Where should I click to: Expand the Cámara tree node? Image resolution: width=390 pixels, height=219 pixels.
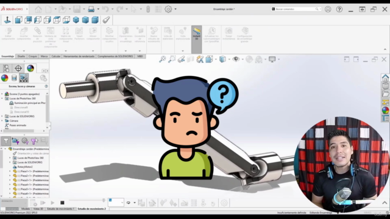[x=2, y=120]
